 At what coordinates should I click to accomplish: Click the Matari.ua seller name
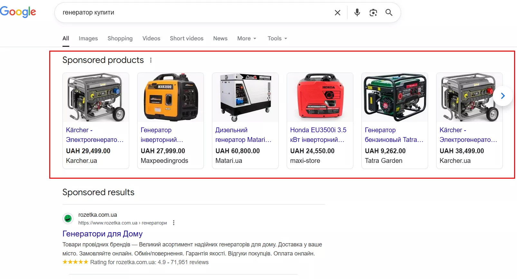[x=229, y=161]
